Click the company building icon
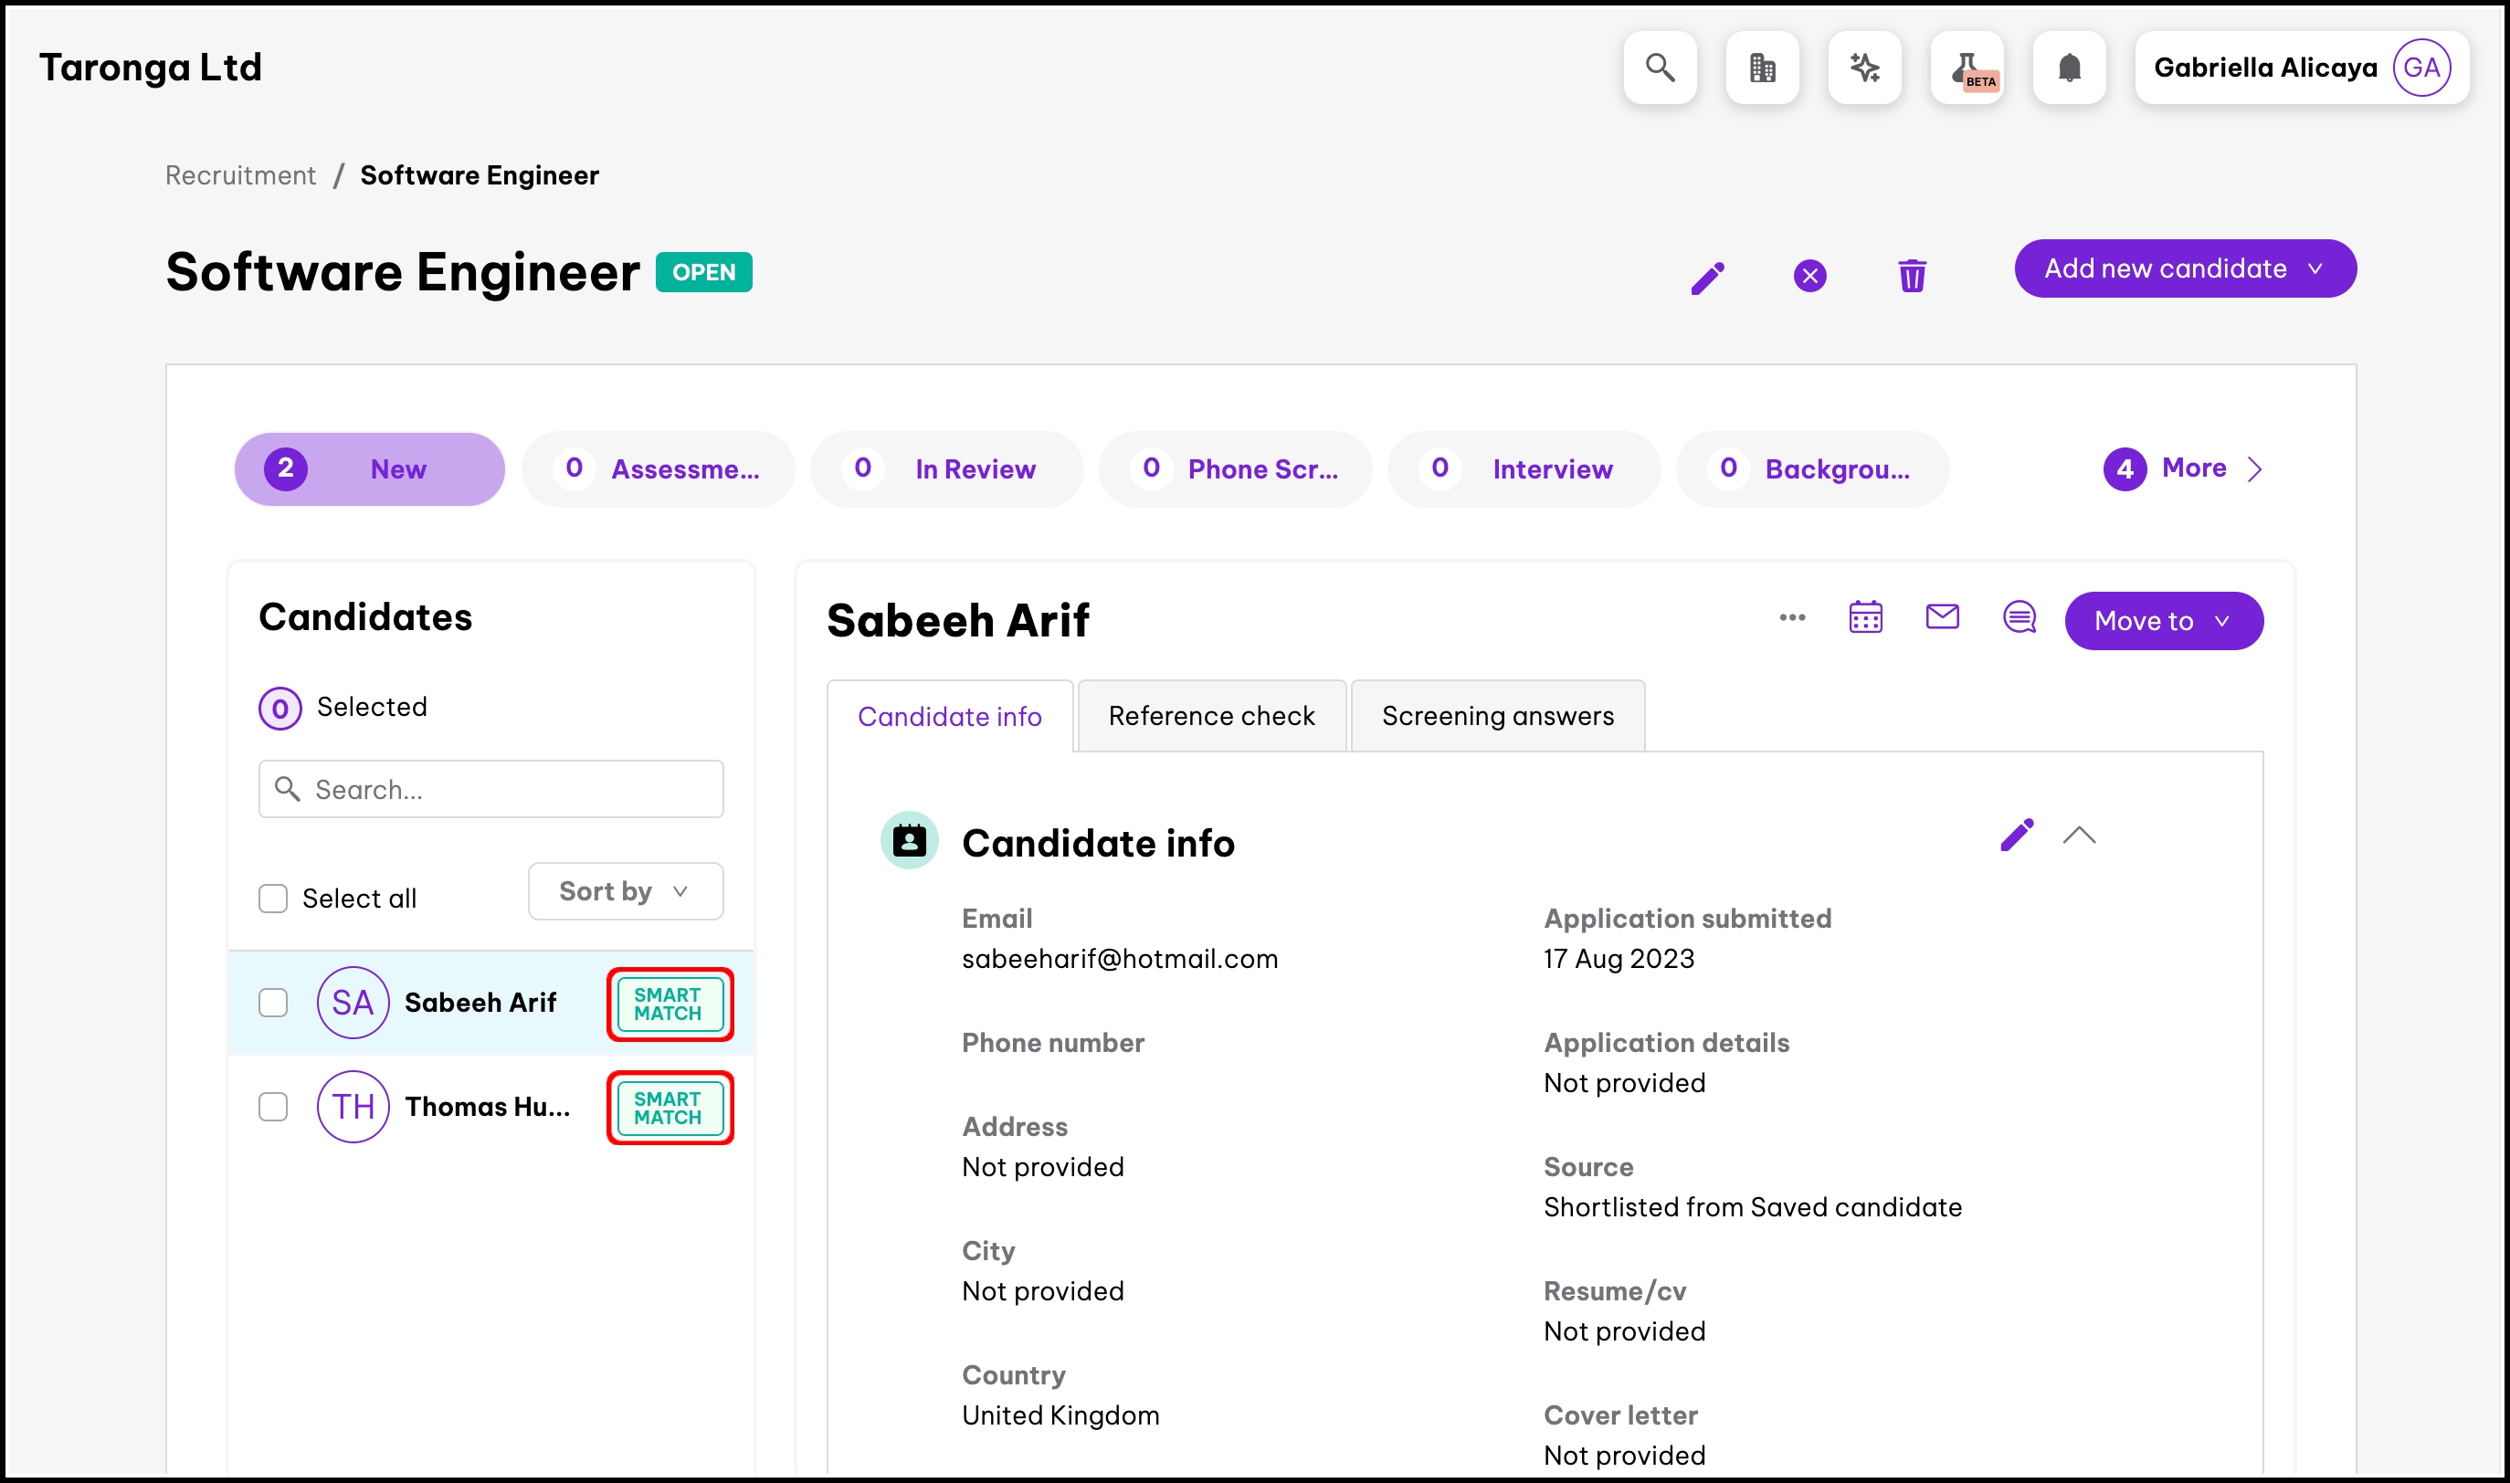The width and height of the screenshot is (2510, 1483). (x=1762, y=67)
